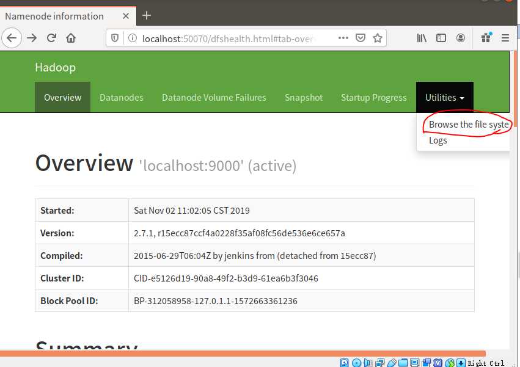Viewport: 520px width, 367px height.
Task: Click the VirtualBox optical disc status icon
Action: (356, 363)
